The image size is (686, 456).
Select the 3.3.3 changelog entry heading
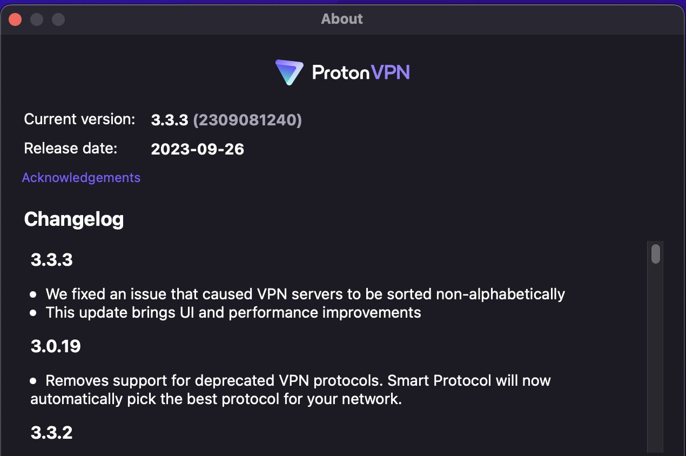pos(51,260)
